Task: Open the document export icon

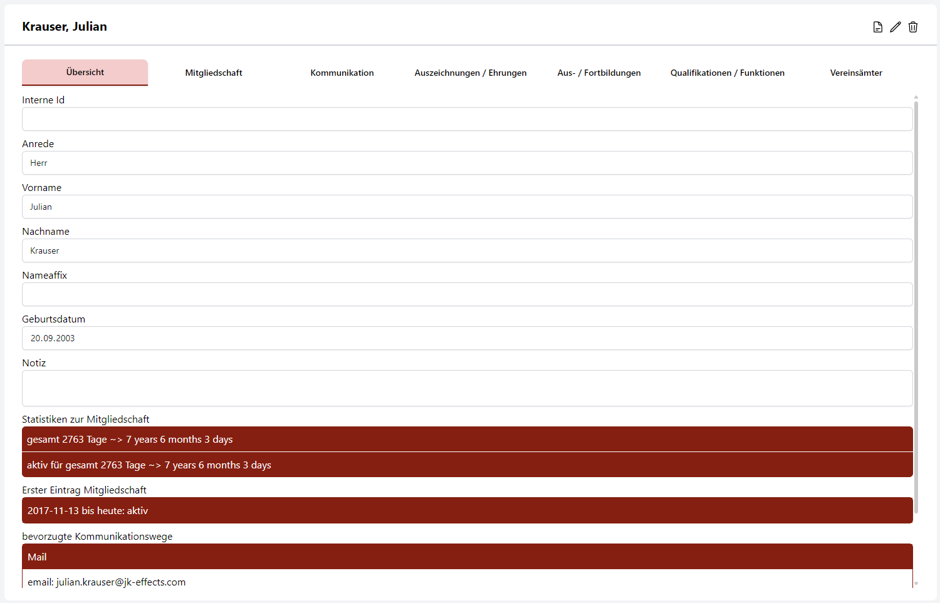Action: [x=878, y=27]
